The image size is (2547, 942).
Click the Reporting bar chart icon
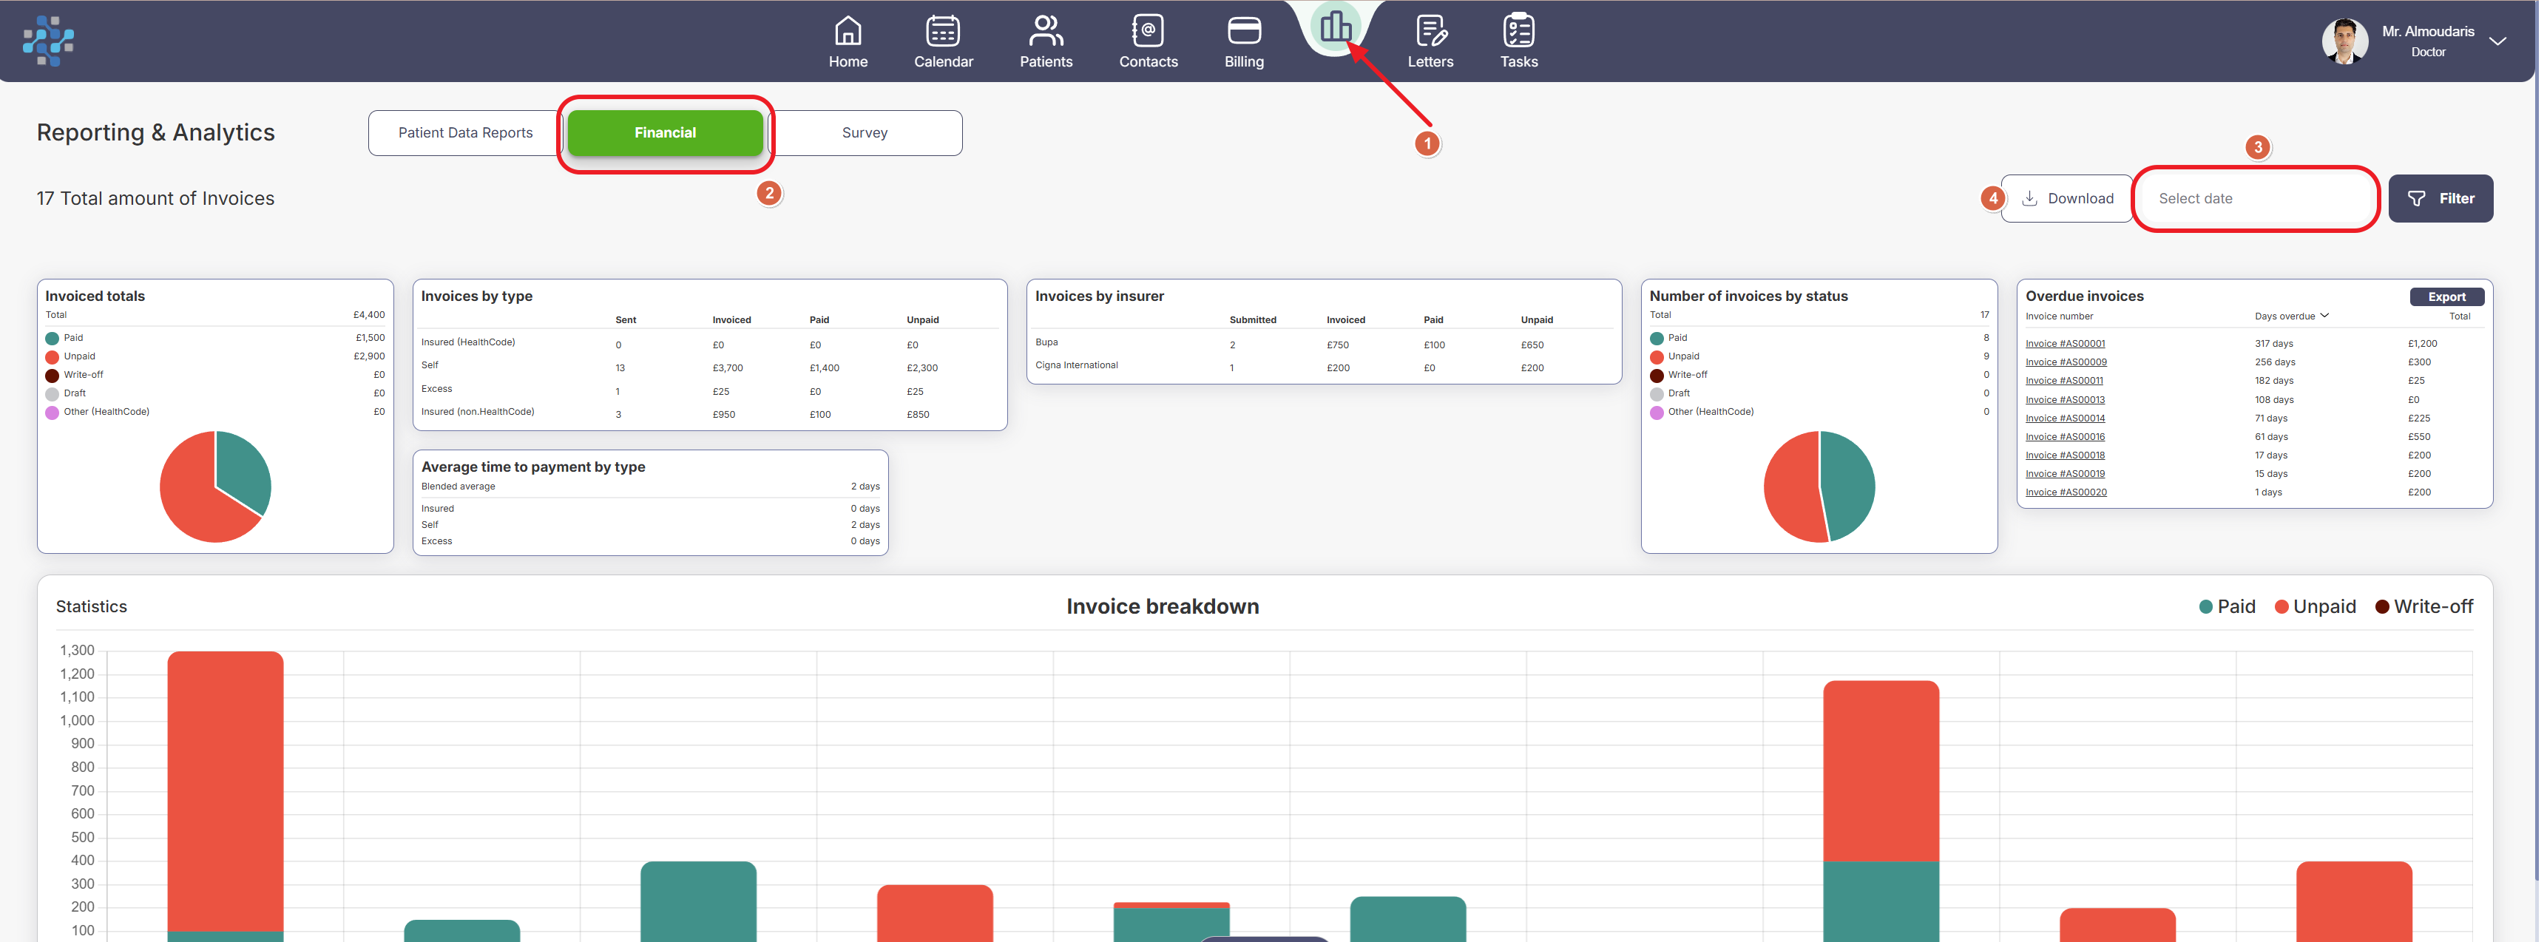pos(1334,27)
